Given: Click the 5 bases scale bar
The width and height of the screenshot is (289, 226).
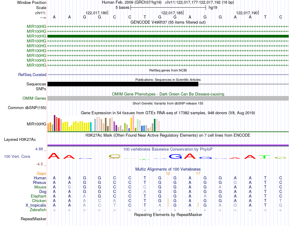Looking at the screenshot, I should click(168, 8).
